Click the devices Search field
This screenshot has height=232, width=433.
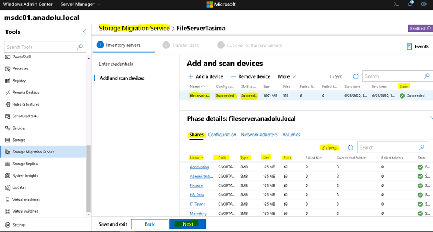398,76
